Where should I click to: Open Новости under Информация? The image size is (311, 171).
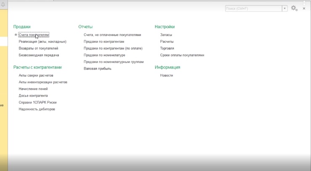coord(166,76)
